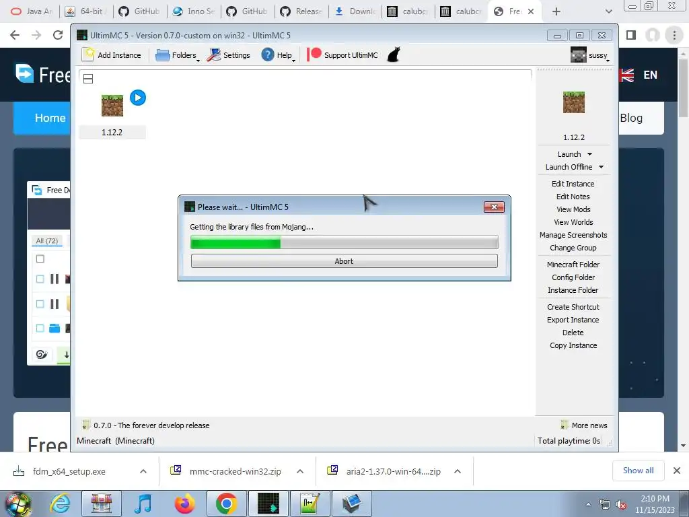Click Launch Offline in the sidebar
Image resolution: width=689 pixels, height=517 pixels.
pyautogui.click(x=569, y=167)
